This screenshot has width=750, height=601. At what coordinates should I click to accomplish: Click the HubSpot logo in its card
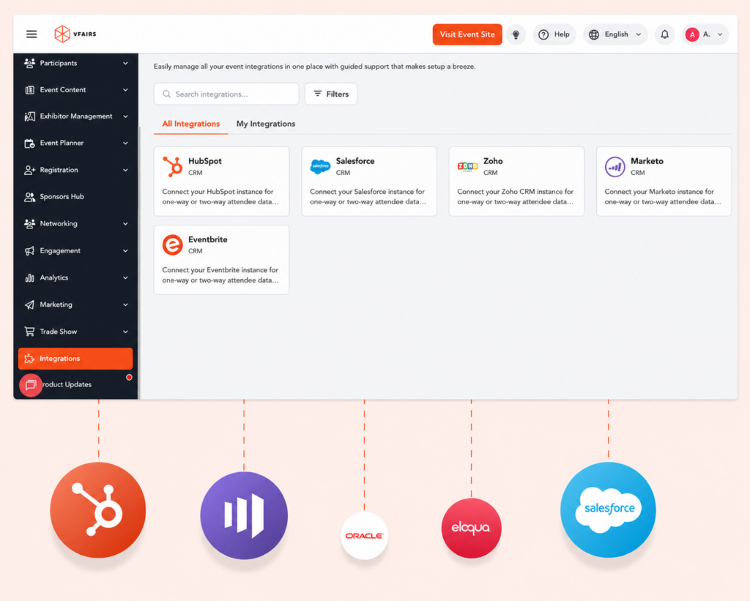(x=172, y=166)
